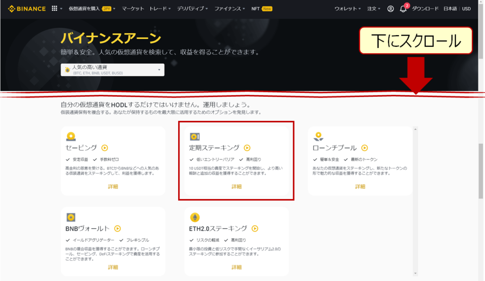Open the user account profile icon
Image resolution: width=485 pixels, height=281 pixels.
(x=390, y=9)
